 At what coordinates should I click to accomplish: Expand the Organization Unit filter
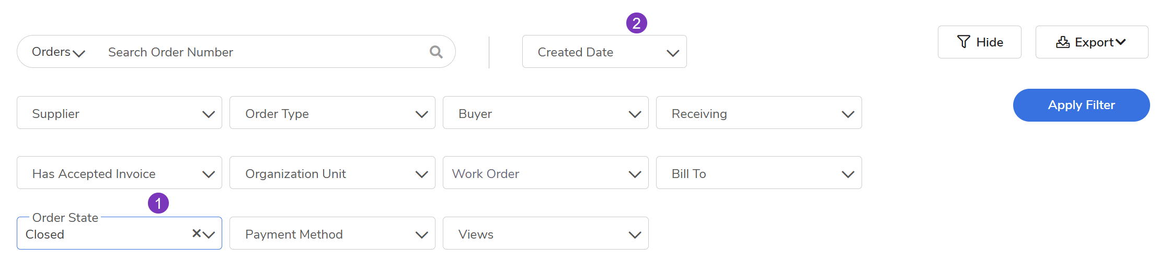click(332, 173)
